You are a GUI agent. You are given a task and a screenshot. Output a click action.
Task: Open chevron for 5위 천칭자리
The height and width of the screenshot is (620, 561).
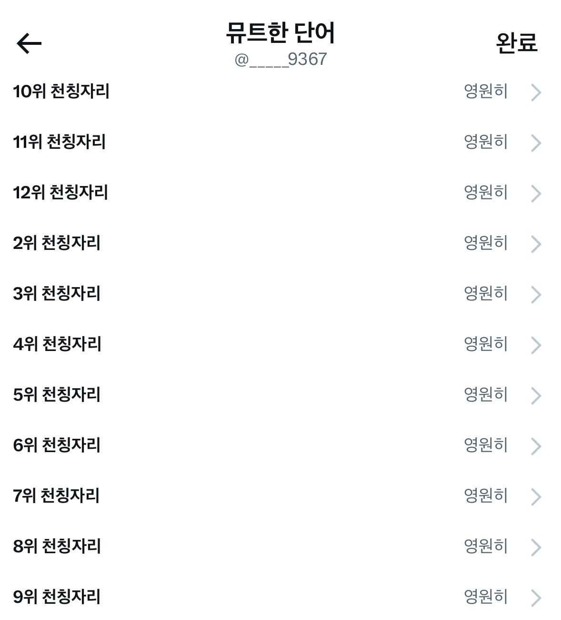click(x=536, y=395)
